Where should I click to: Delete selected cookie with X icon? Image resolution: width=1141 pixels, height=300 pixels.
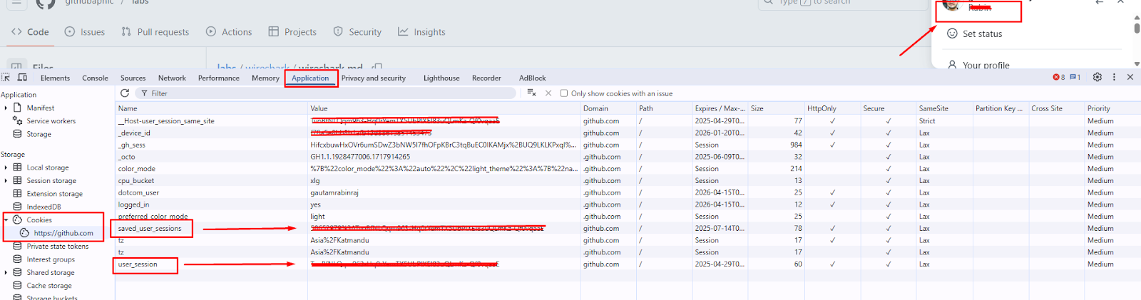click(x=548, y=93)
